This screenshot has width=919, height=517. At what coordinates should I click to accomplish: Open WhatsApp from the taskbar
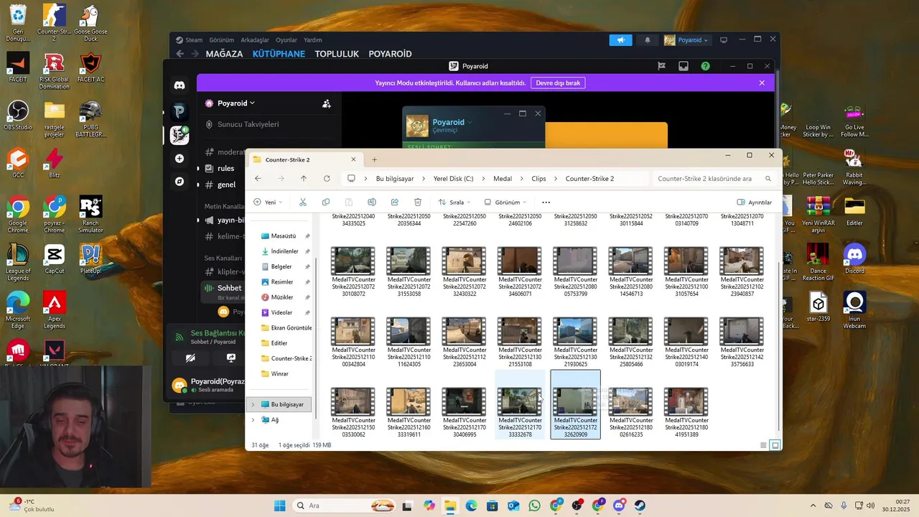534,506
